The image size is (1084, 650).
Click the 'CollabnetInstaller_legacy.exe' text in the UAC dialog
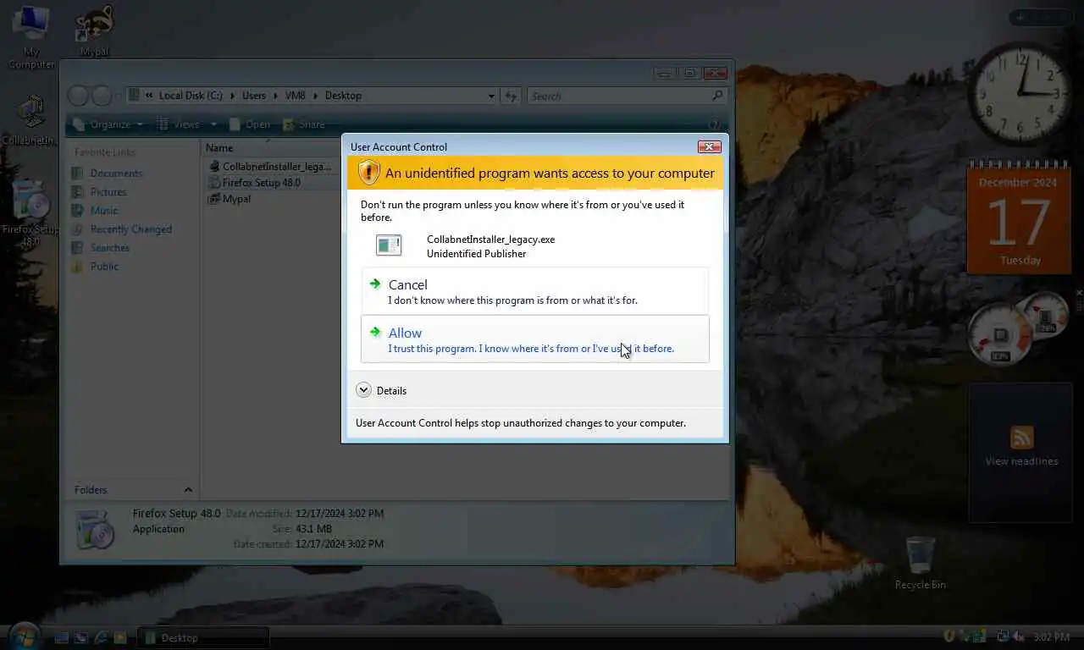click(x=490, y=239)
